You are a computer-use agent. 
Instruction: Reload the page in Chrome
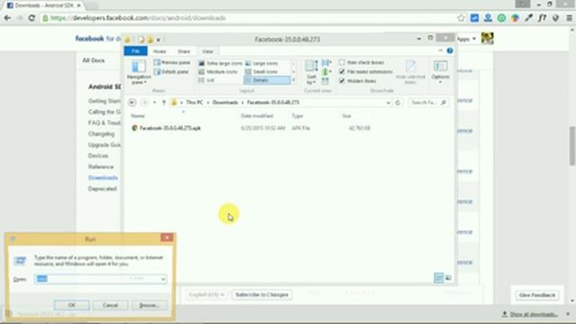point(31,18)
